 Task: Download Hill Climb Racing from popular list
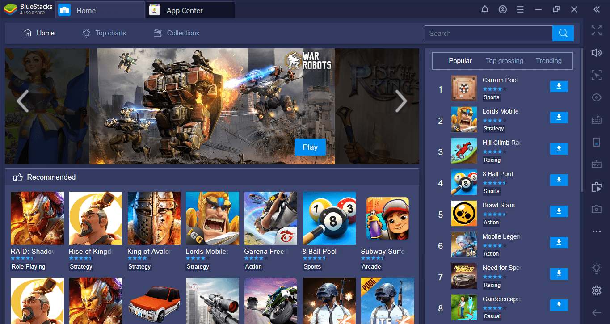pyautogui.click(x=559, y=149)
